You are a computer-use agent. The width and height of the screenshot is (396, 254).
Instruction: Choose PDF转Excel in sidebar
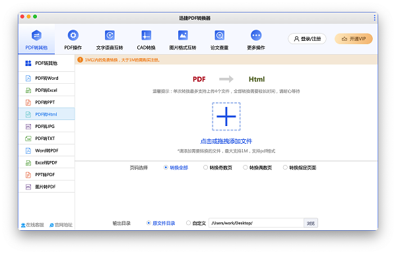46,90
